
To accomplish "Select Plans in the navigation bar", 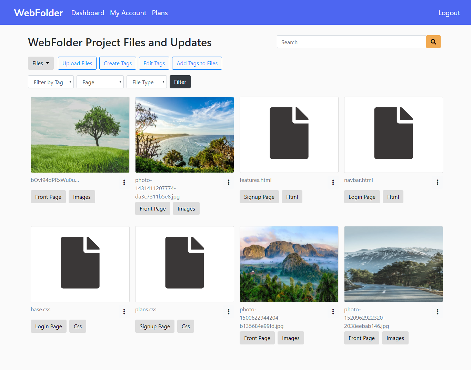I will [160, 13].
